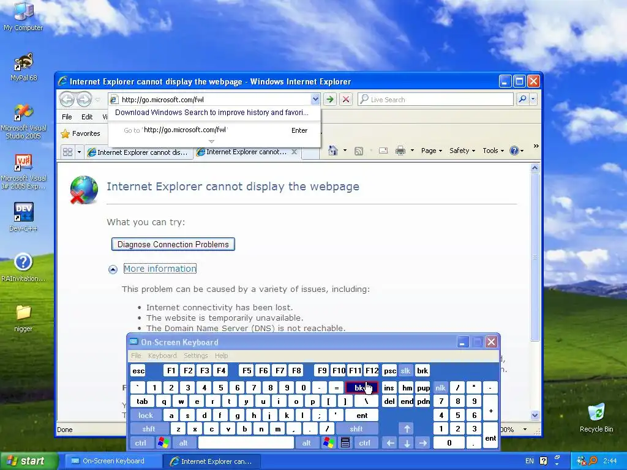Click the bksp key on On-Screen Keyboard
The height and width of the screenshot is (470, 627).
pyautogui.click(x=361, y=387)
